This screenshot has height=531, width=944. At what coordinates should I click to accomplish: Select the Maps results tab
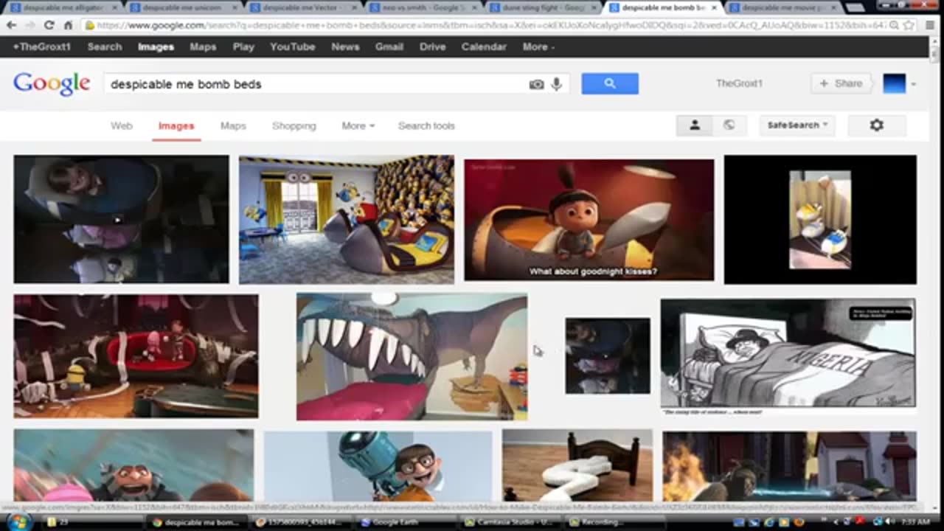(x=233, y=126)
